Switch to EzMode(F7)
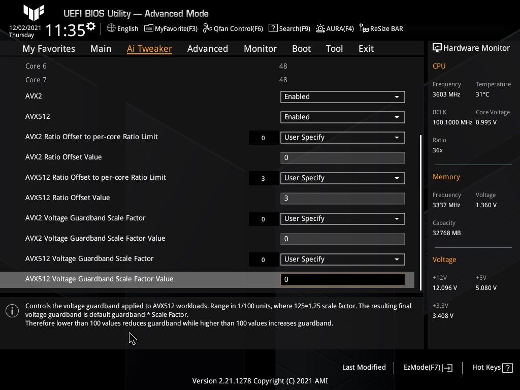The height and width of the screenshot is (390, 520). pos(428,368)
